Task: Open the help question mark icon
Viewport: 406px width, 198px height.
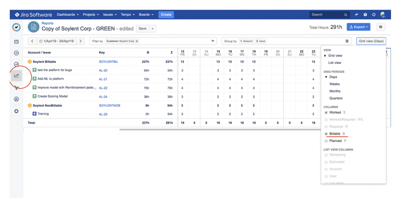Action: (365, 15)
